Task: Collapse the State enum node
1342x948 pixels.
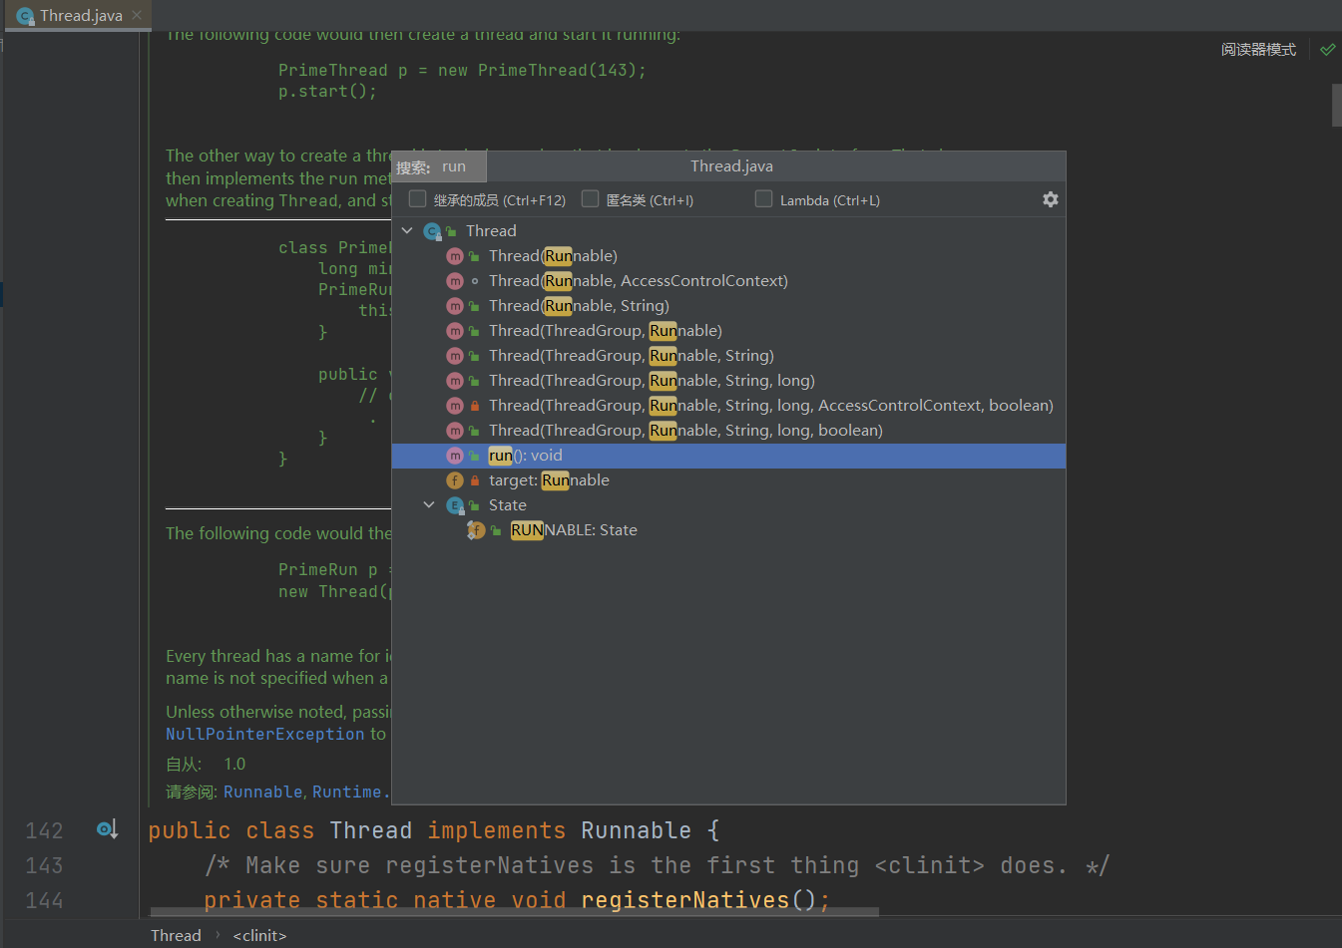Action: [429, 504]
